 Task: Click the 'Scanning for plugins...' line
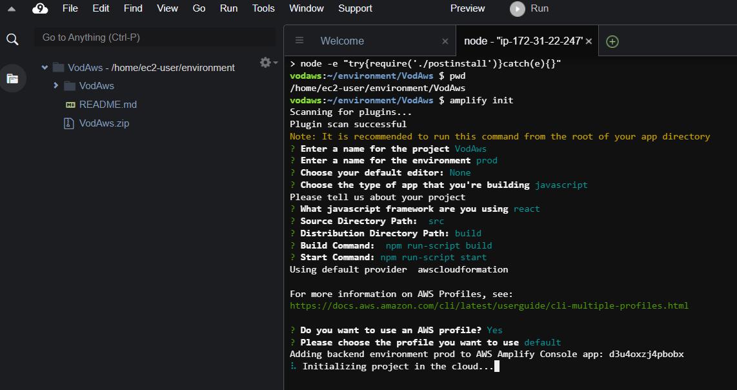tap(350, 112)
